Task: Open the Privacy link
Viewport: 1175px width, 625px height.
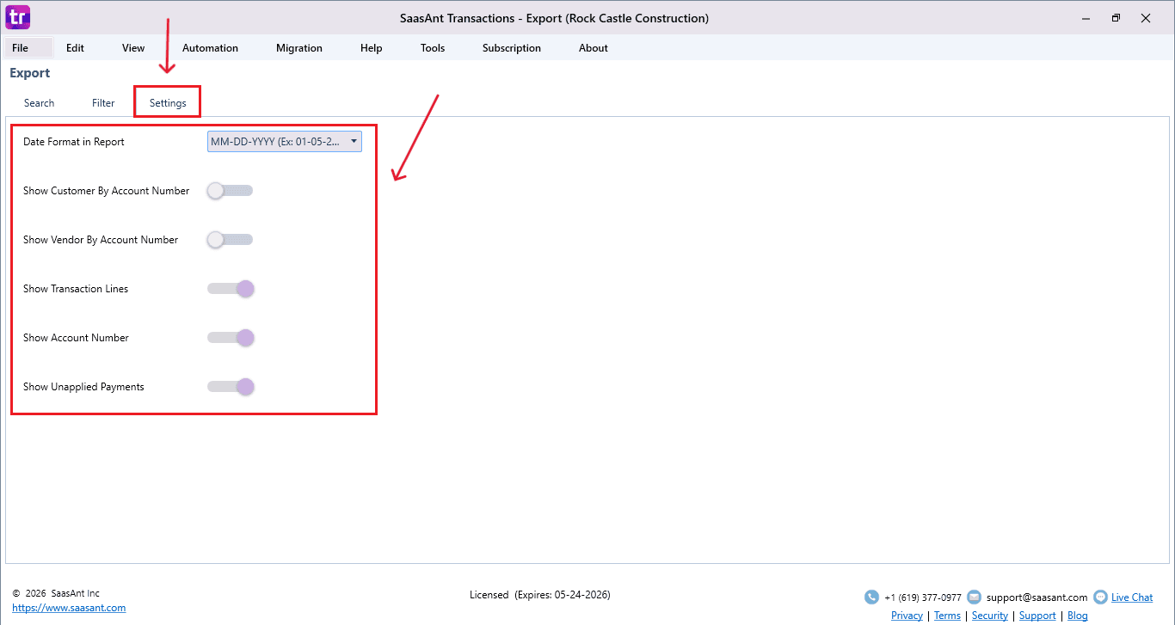Action: pos(907,616)
